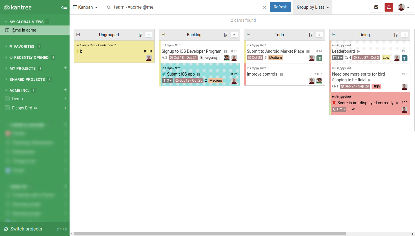The height and width of the screenshot is (236, 415).
Task: Sort the Backlog column
Action: [225, 35]
